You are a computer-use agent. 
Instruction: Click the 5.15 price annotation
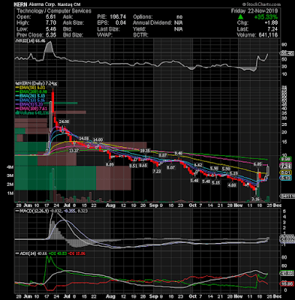click(x=216, y=183)
